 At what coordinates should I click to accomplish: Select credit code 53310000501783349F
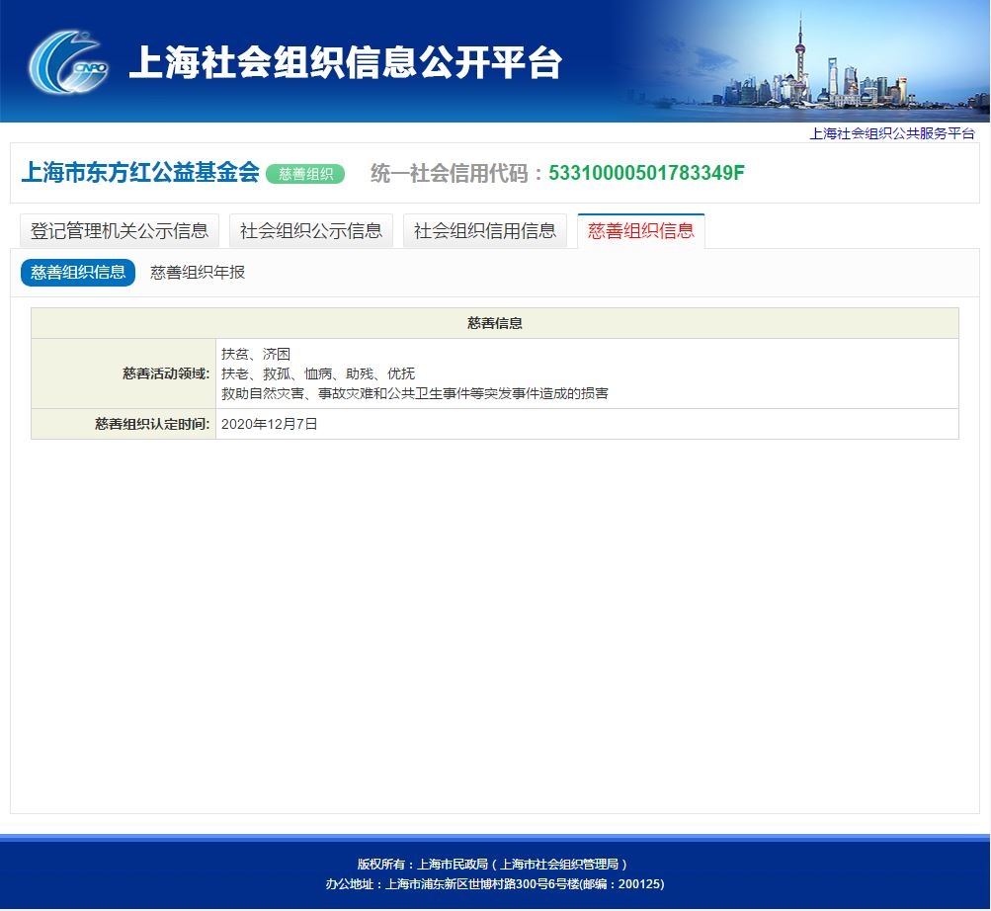click(646, 173)
